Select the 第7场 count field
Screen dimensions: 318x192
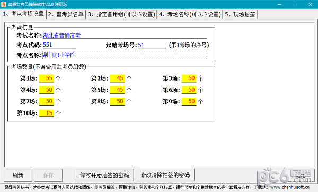[47, 101]
